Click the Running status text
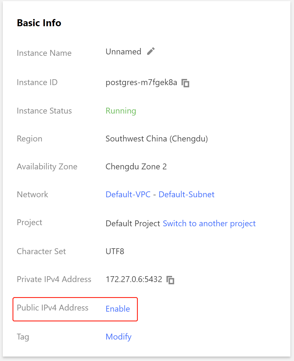294x361 pixels. [x=121, y=111]
